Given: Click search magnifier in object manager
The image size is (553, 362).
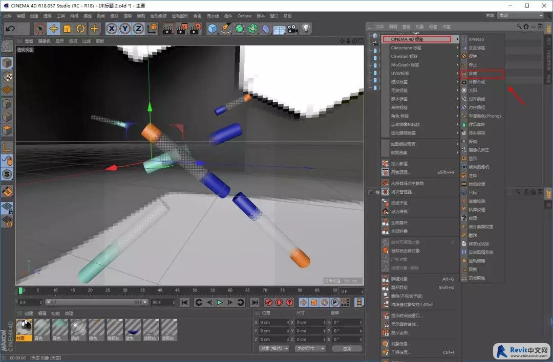Looking at the screenshot, I should point(519,27).
